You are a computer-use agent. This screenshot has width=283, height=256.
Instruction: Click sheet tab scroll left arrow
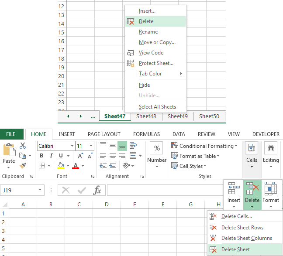pyautogui.click(x=68, y=116)
